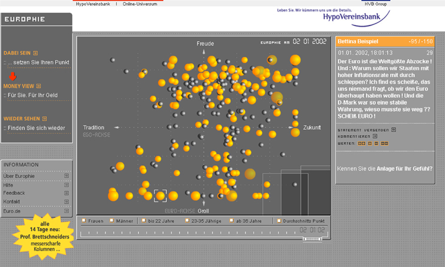
Task: Open the MONEY VIEW arrow icon
Action: tap(38, 86)
